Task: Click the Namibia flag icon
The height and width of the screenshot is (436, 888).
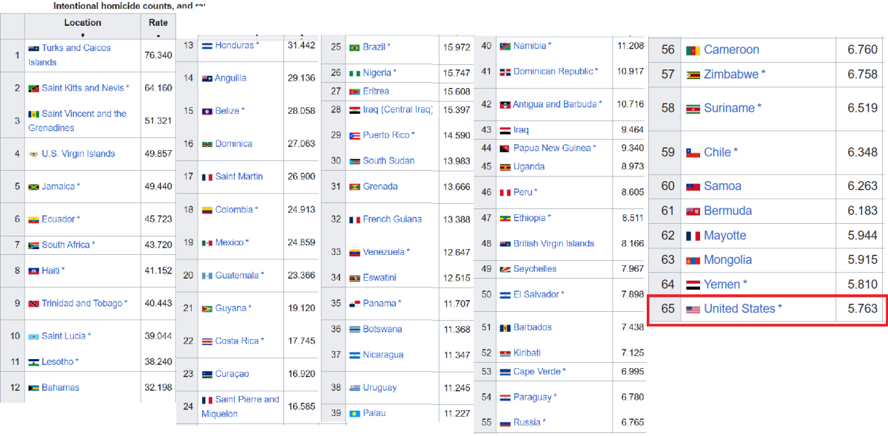Action: click(505, 47)
